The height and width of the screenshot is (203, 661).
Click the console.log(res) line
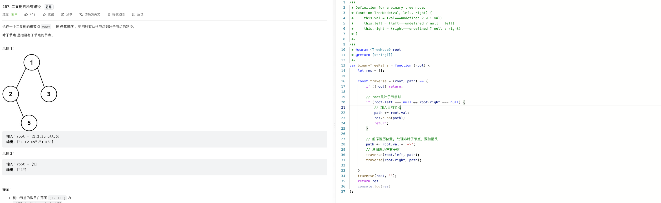(374, 186)
